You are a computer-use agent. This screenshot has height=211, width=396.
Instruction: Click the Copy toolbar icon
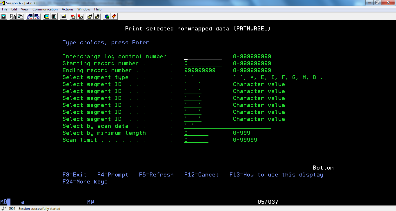click(13, 17)
